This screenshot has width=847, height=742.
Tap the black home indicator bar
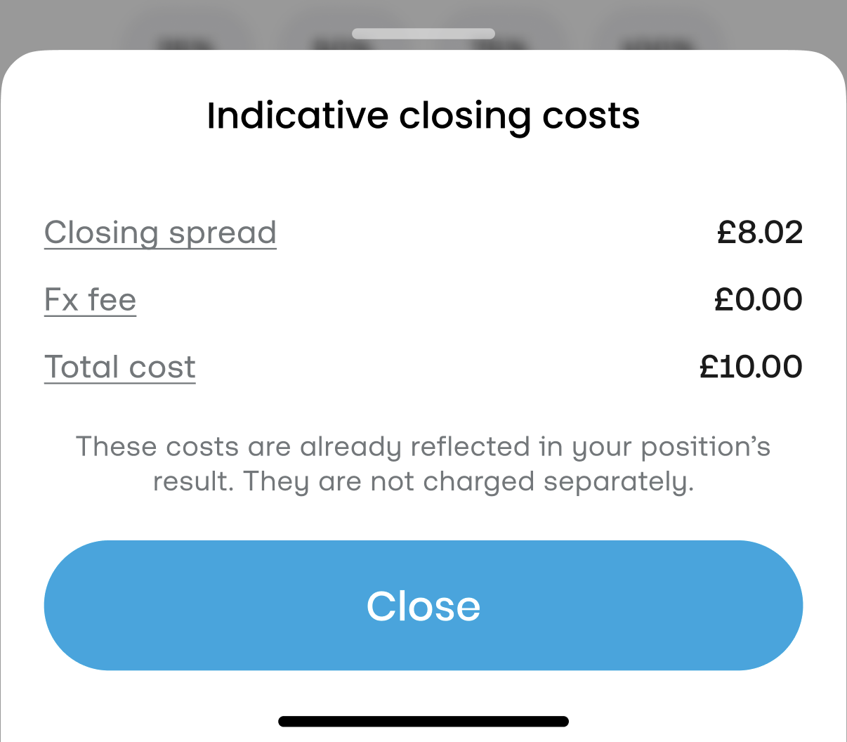point(423,721)
